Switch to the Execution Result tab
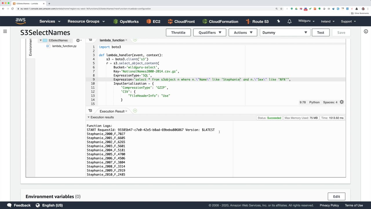 point(112,111)
